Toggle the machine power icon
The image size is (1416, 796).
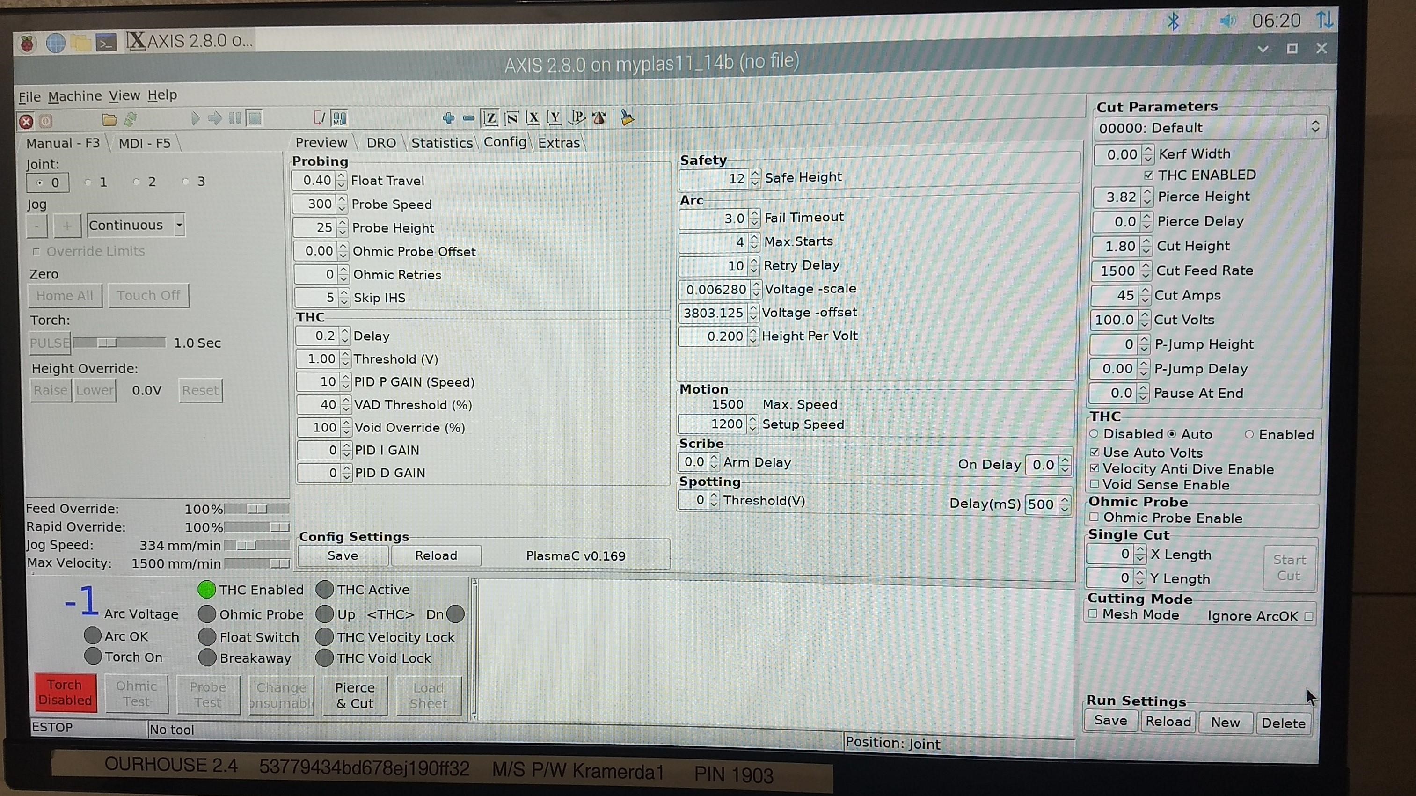(46, 121)
